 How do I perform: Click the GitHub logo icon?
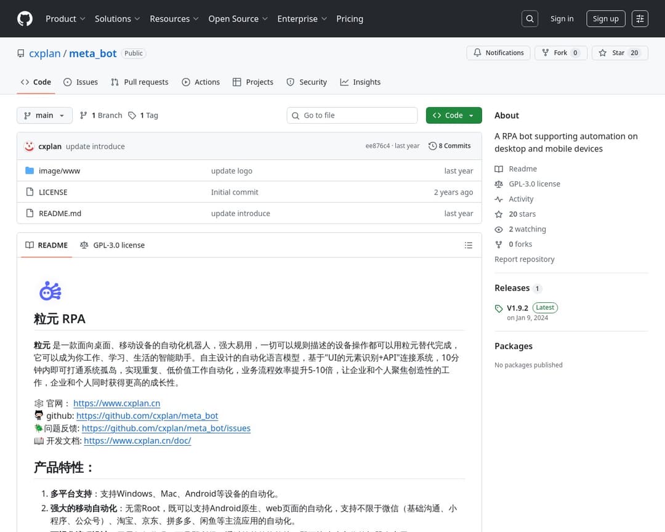[x=25, y=18]
